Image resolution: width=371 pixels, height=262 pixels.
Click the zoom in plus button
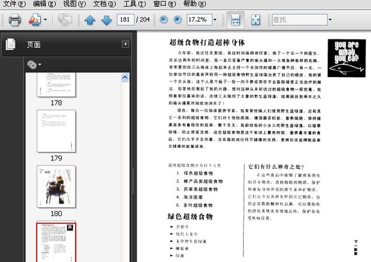177,20
